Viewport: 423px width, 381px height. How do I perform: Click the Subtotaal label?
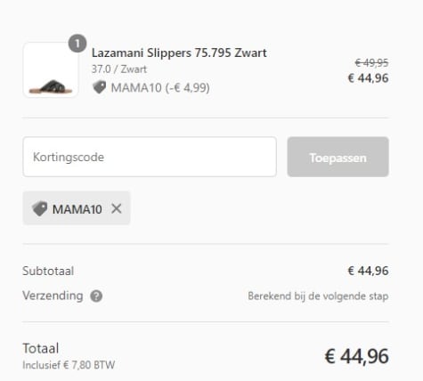[48, 271]
